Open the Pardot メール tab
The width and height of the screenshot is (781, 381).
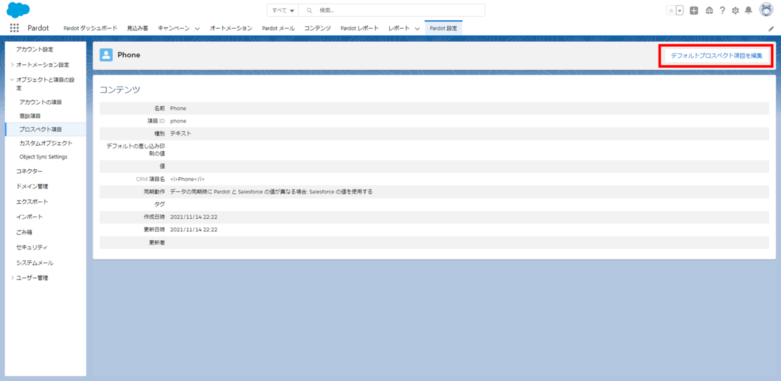[x=278, y=28]
